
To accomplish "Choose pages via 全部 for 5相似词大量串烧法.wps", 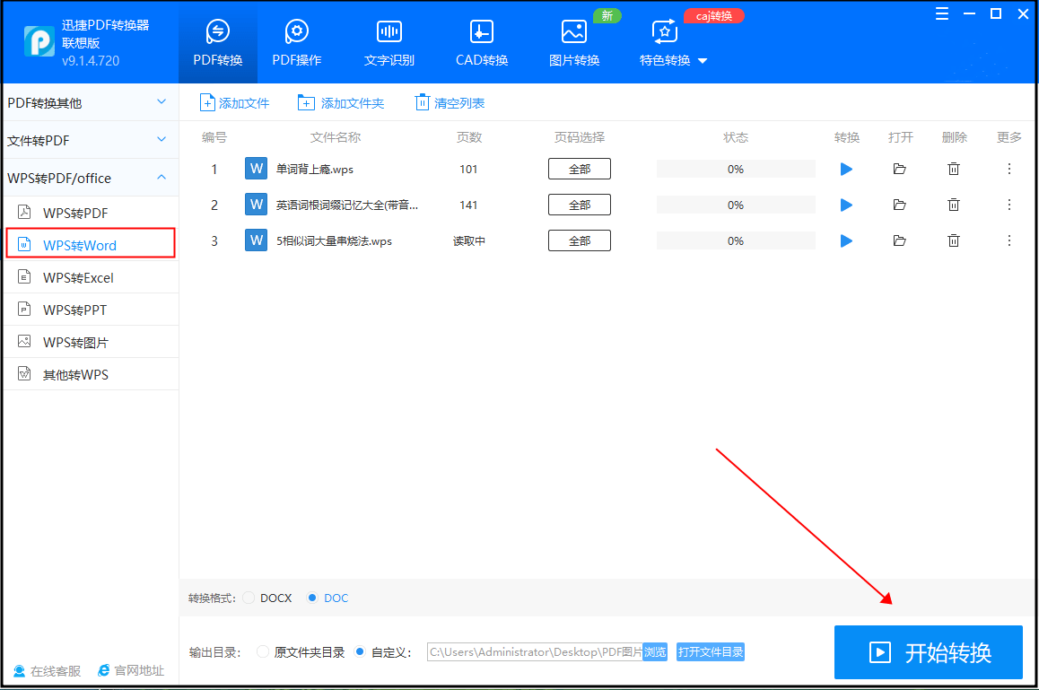I will [x=579, y=240].
